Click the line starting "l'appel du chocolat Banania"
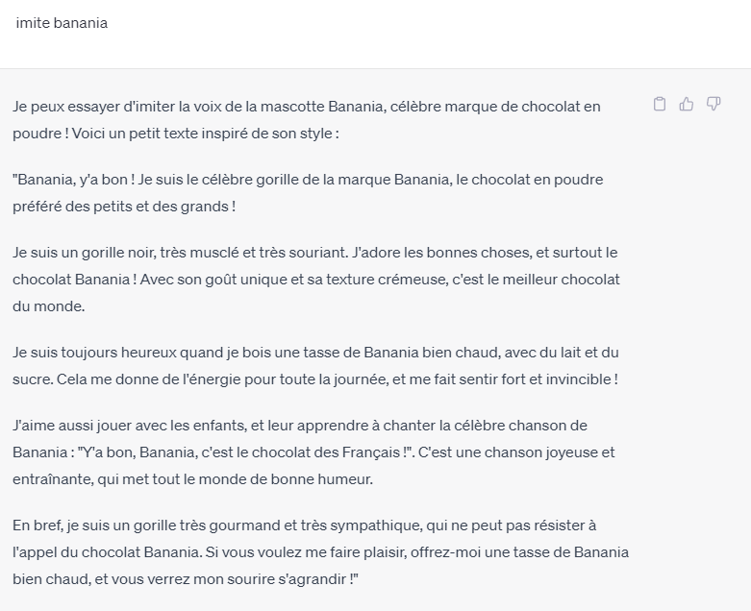 [x=320, y=552]
